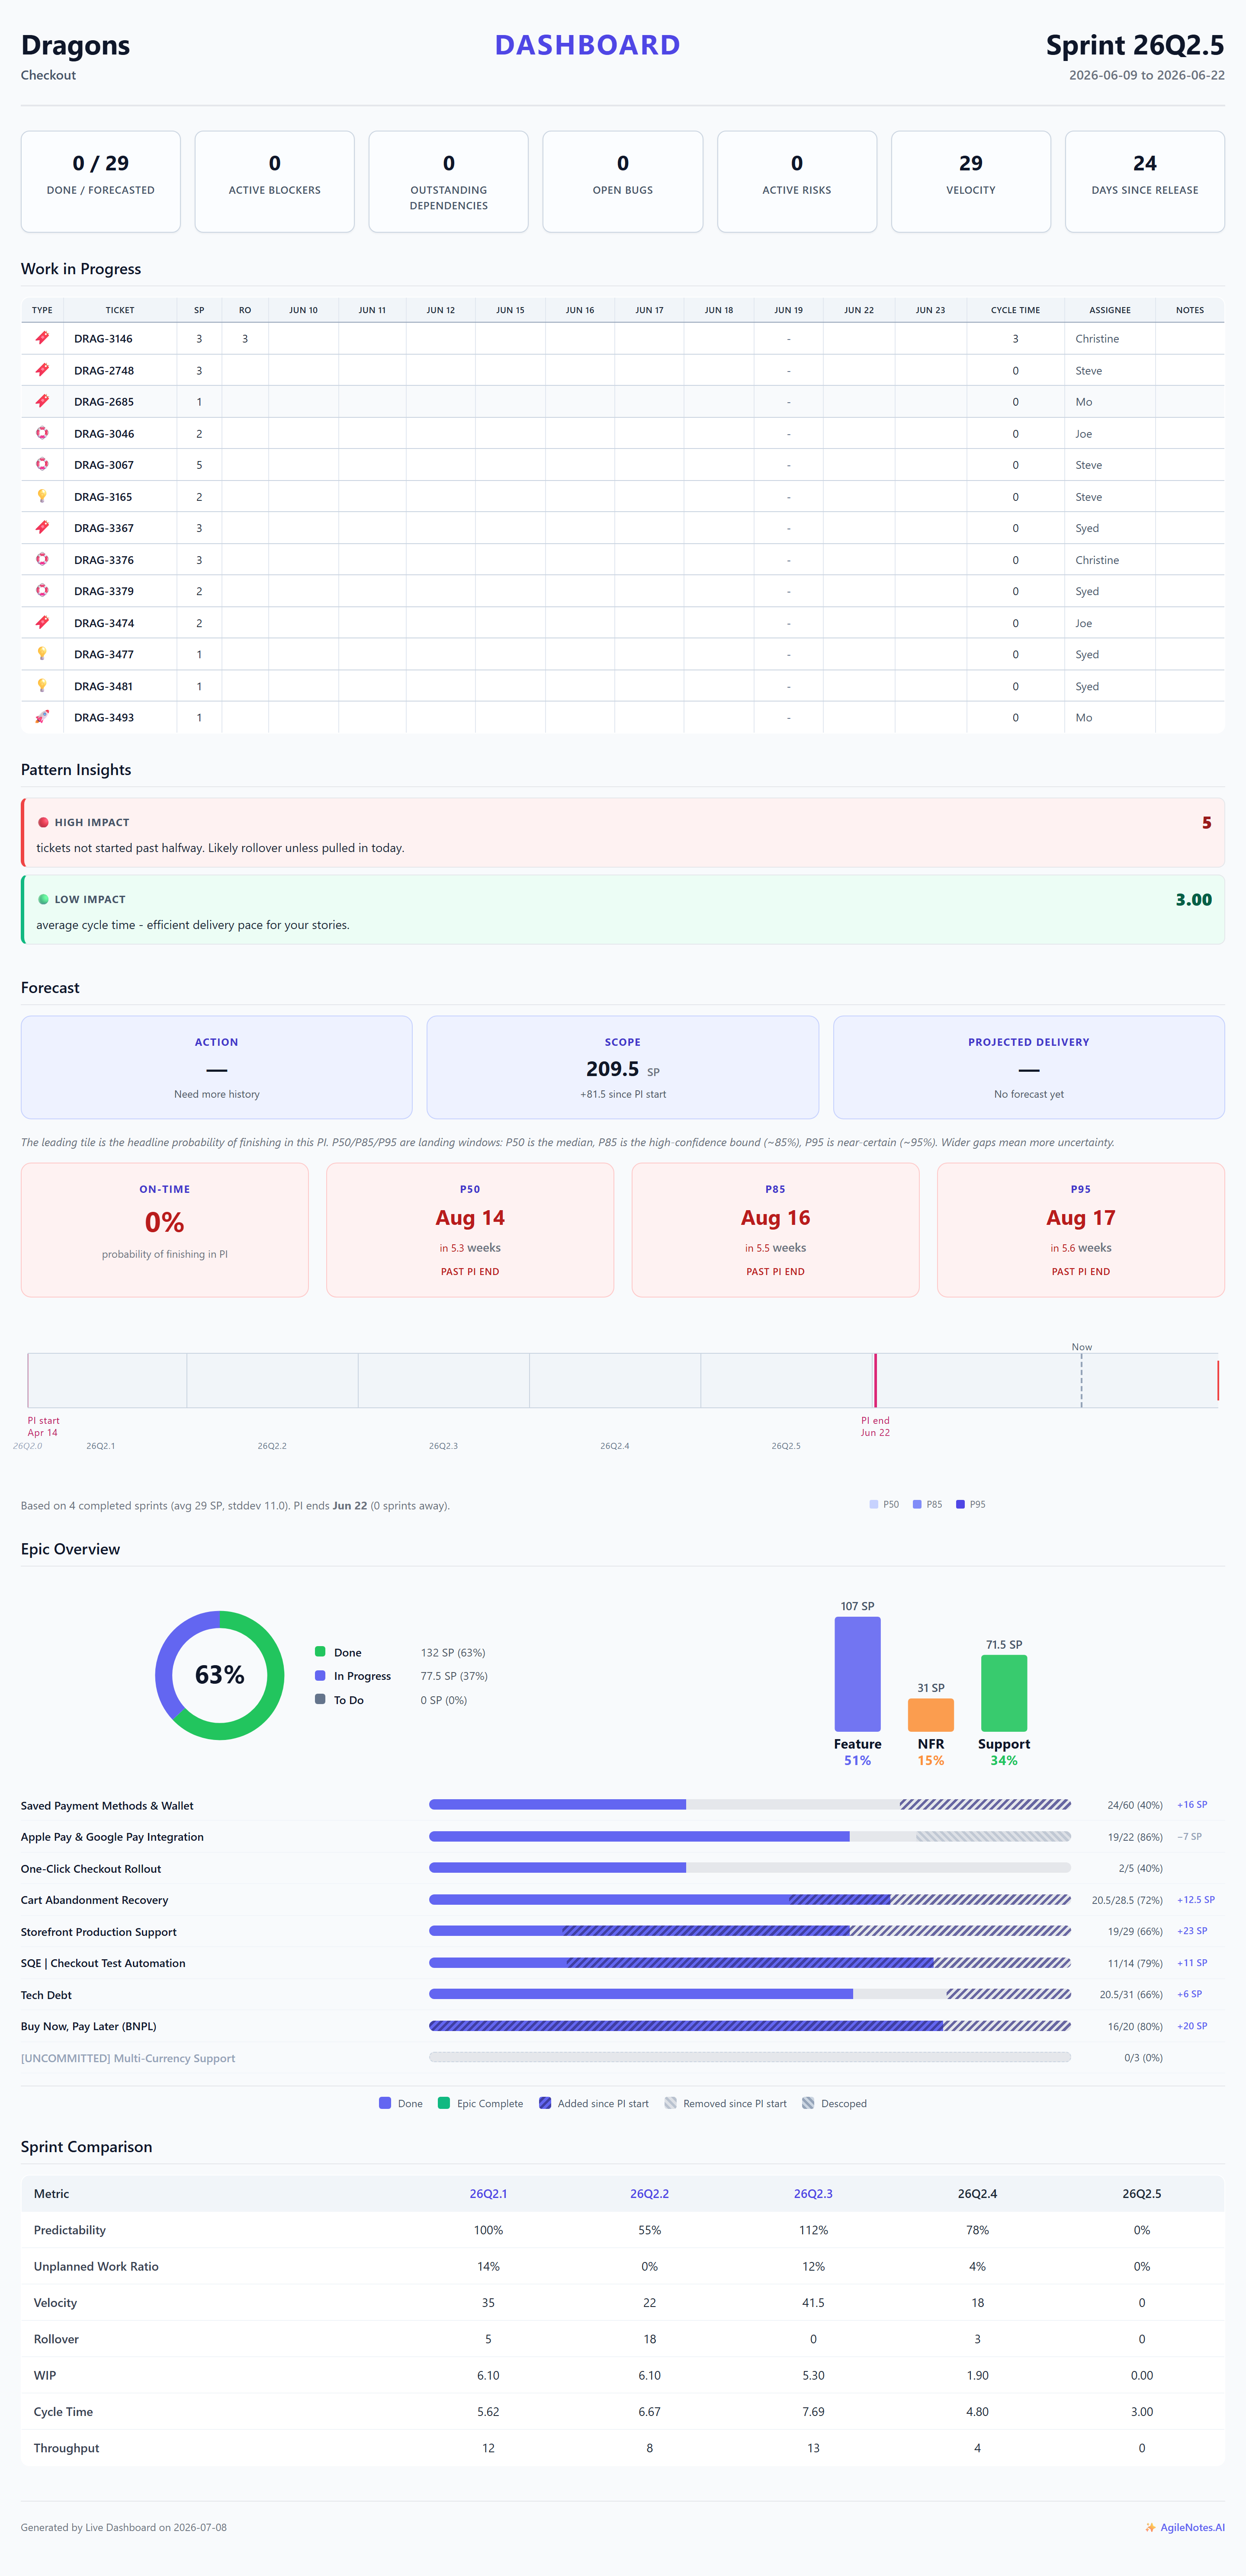Viewport: 1246px width, 2576px height.
Task: Click the Predictability row label
Action: (70, 2230)
